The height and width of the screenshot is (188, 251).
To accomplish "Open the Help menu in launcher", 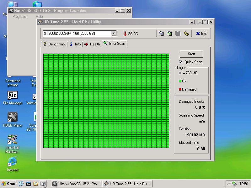I will 39,17.
